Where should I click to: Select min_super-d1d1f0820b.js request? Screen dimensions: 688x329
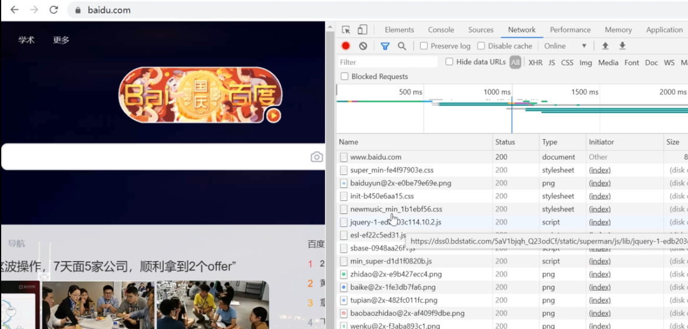point(512,261)
